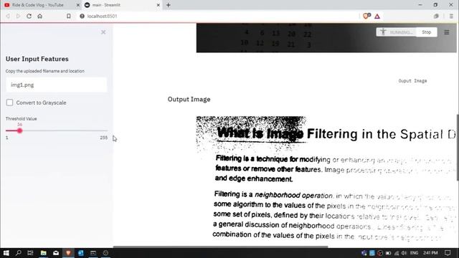
Task: Open the Brave Rewards triangle icon
Action: (377, 16)
